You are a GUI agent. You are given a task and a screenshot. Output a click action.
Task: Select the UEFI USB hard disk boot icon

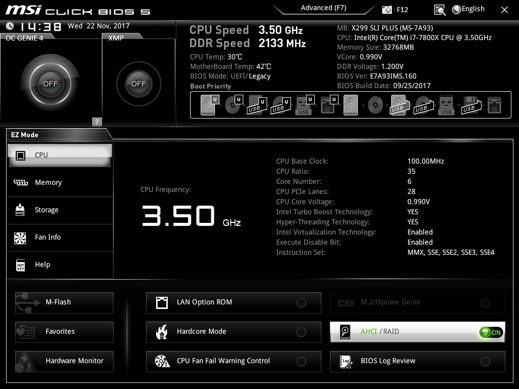point(257,105)
